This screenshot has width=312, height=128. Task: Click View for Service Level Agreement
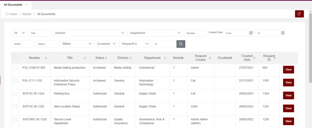(x=288, y=121)
